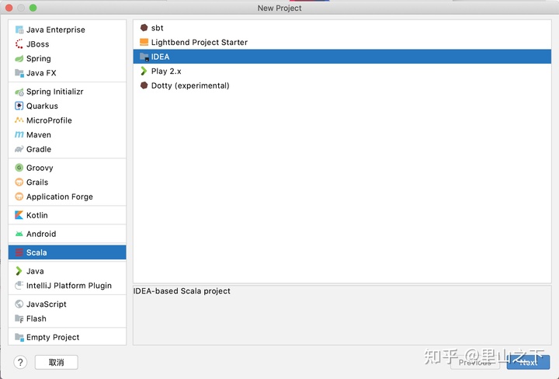The width and height of the screenshot is (559, 379).
Task: Select Kotlin project type
Action: tap(67, 215)
